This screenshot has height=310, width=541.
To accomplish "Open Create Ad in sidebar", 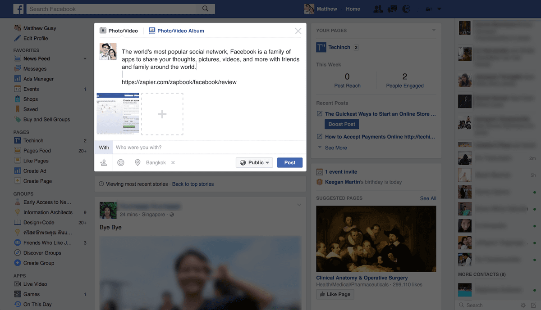I will [x=35, y=171].
